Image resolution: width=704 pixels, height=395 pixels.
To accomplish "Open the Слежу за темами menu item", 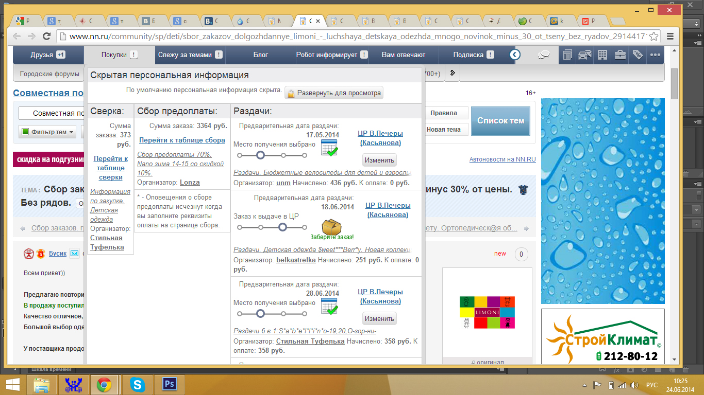I will tap(190, 55).
